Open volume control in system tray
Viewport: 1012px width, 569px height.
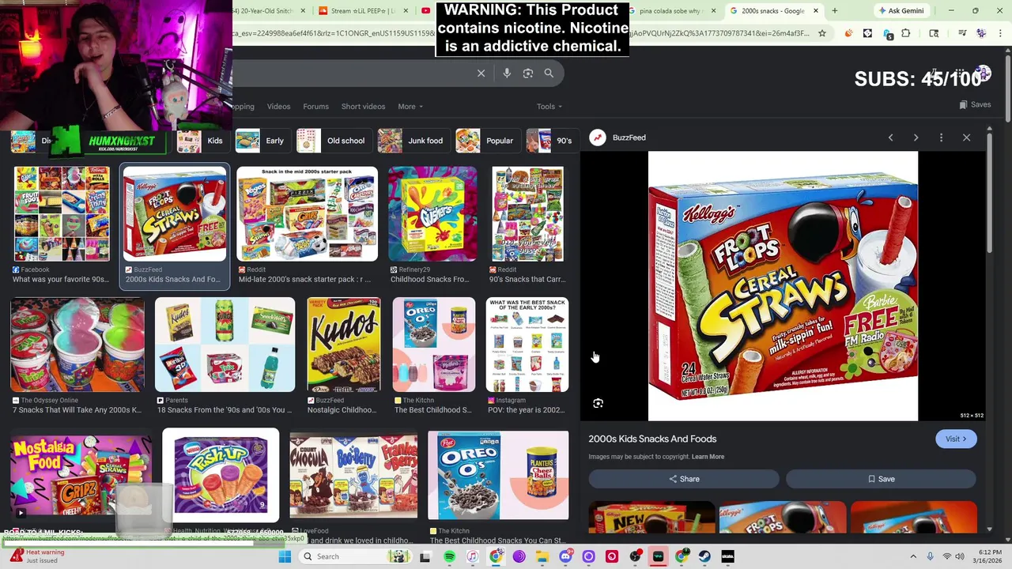961,556
